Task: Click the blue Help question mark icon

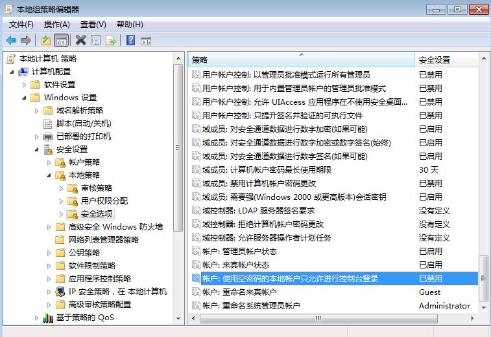Action: pos(130,40)
